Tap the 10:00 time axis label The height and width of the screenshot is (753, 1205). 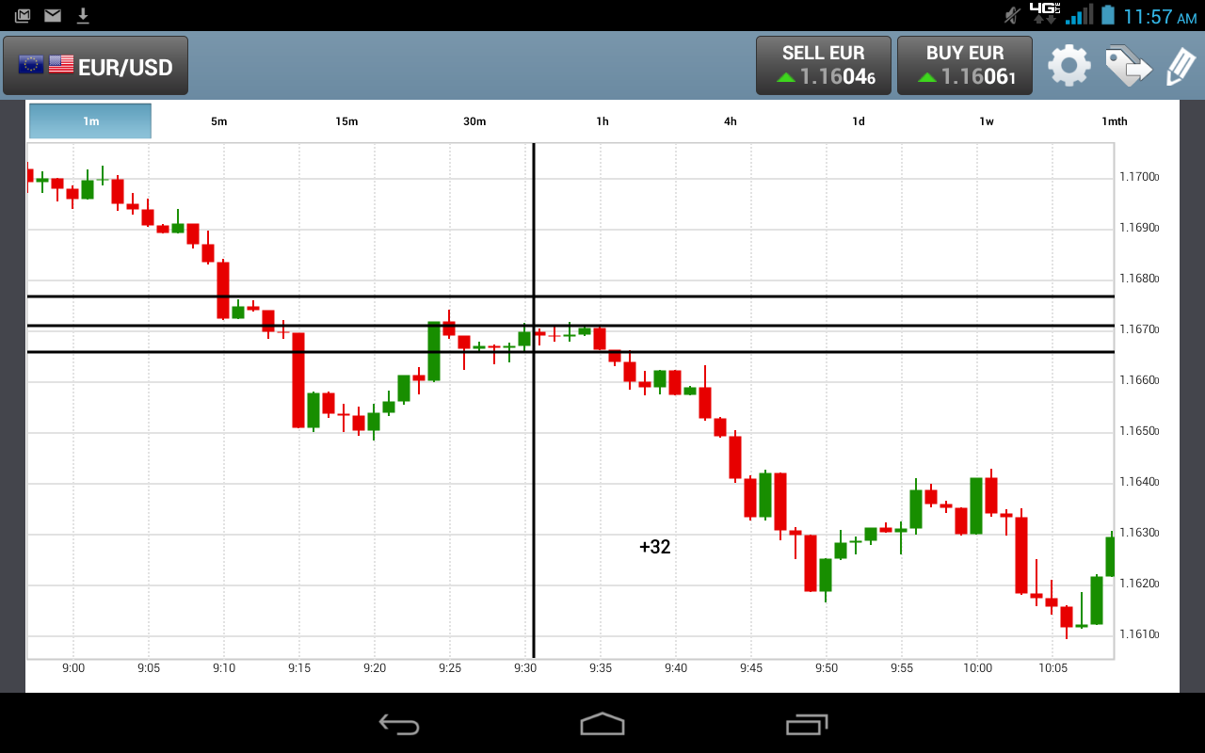(x=977, y=668)
